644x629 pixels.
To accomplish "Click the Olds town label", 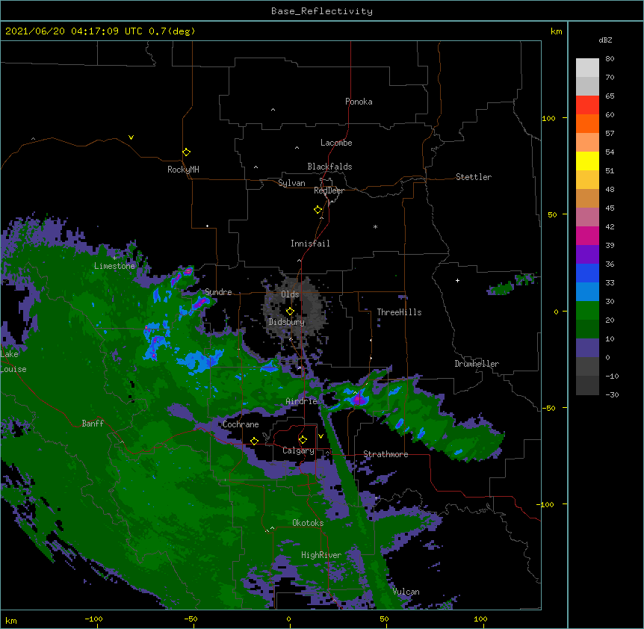I will pos(290,294).
